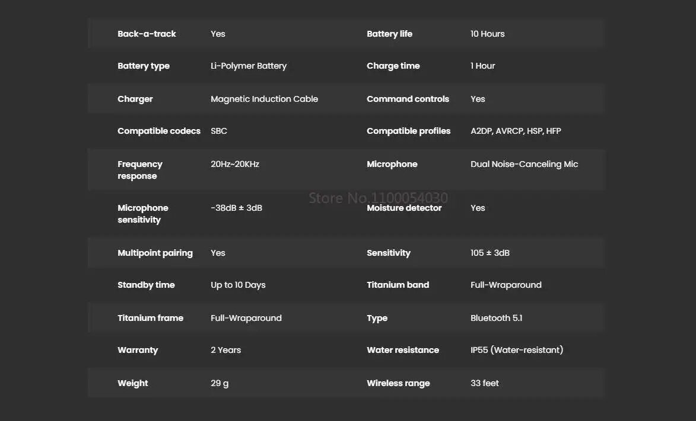Click the 2 Years warranty value
Viewport: 696px width, 421px height.
click(225, 350)
